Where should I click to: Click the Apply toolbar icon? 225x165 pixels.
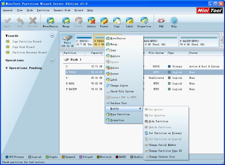point(7,22)
